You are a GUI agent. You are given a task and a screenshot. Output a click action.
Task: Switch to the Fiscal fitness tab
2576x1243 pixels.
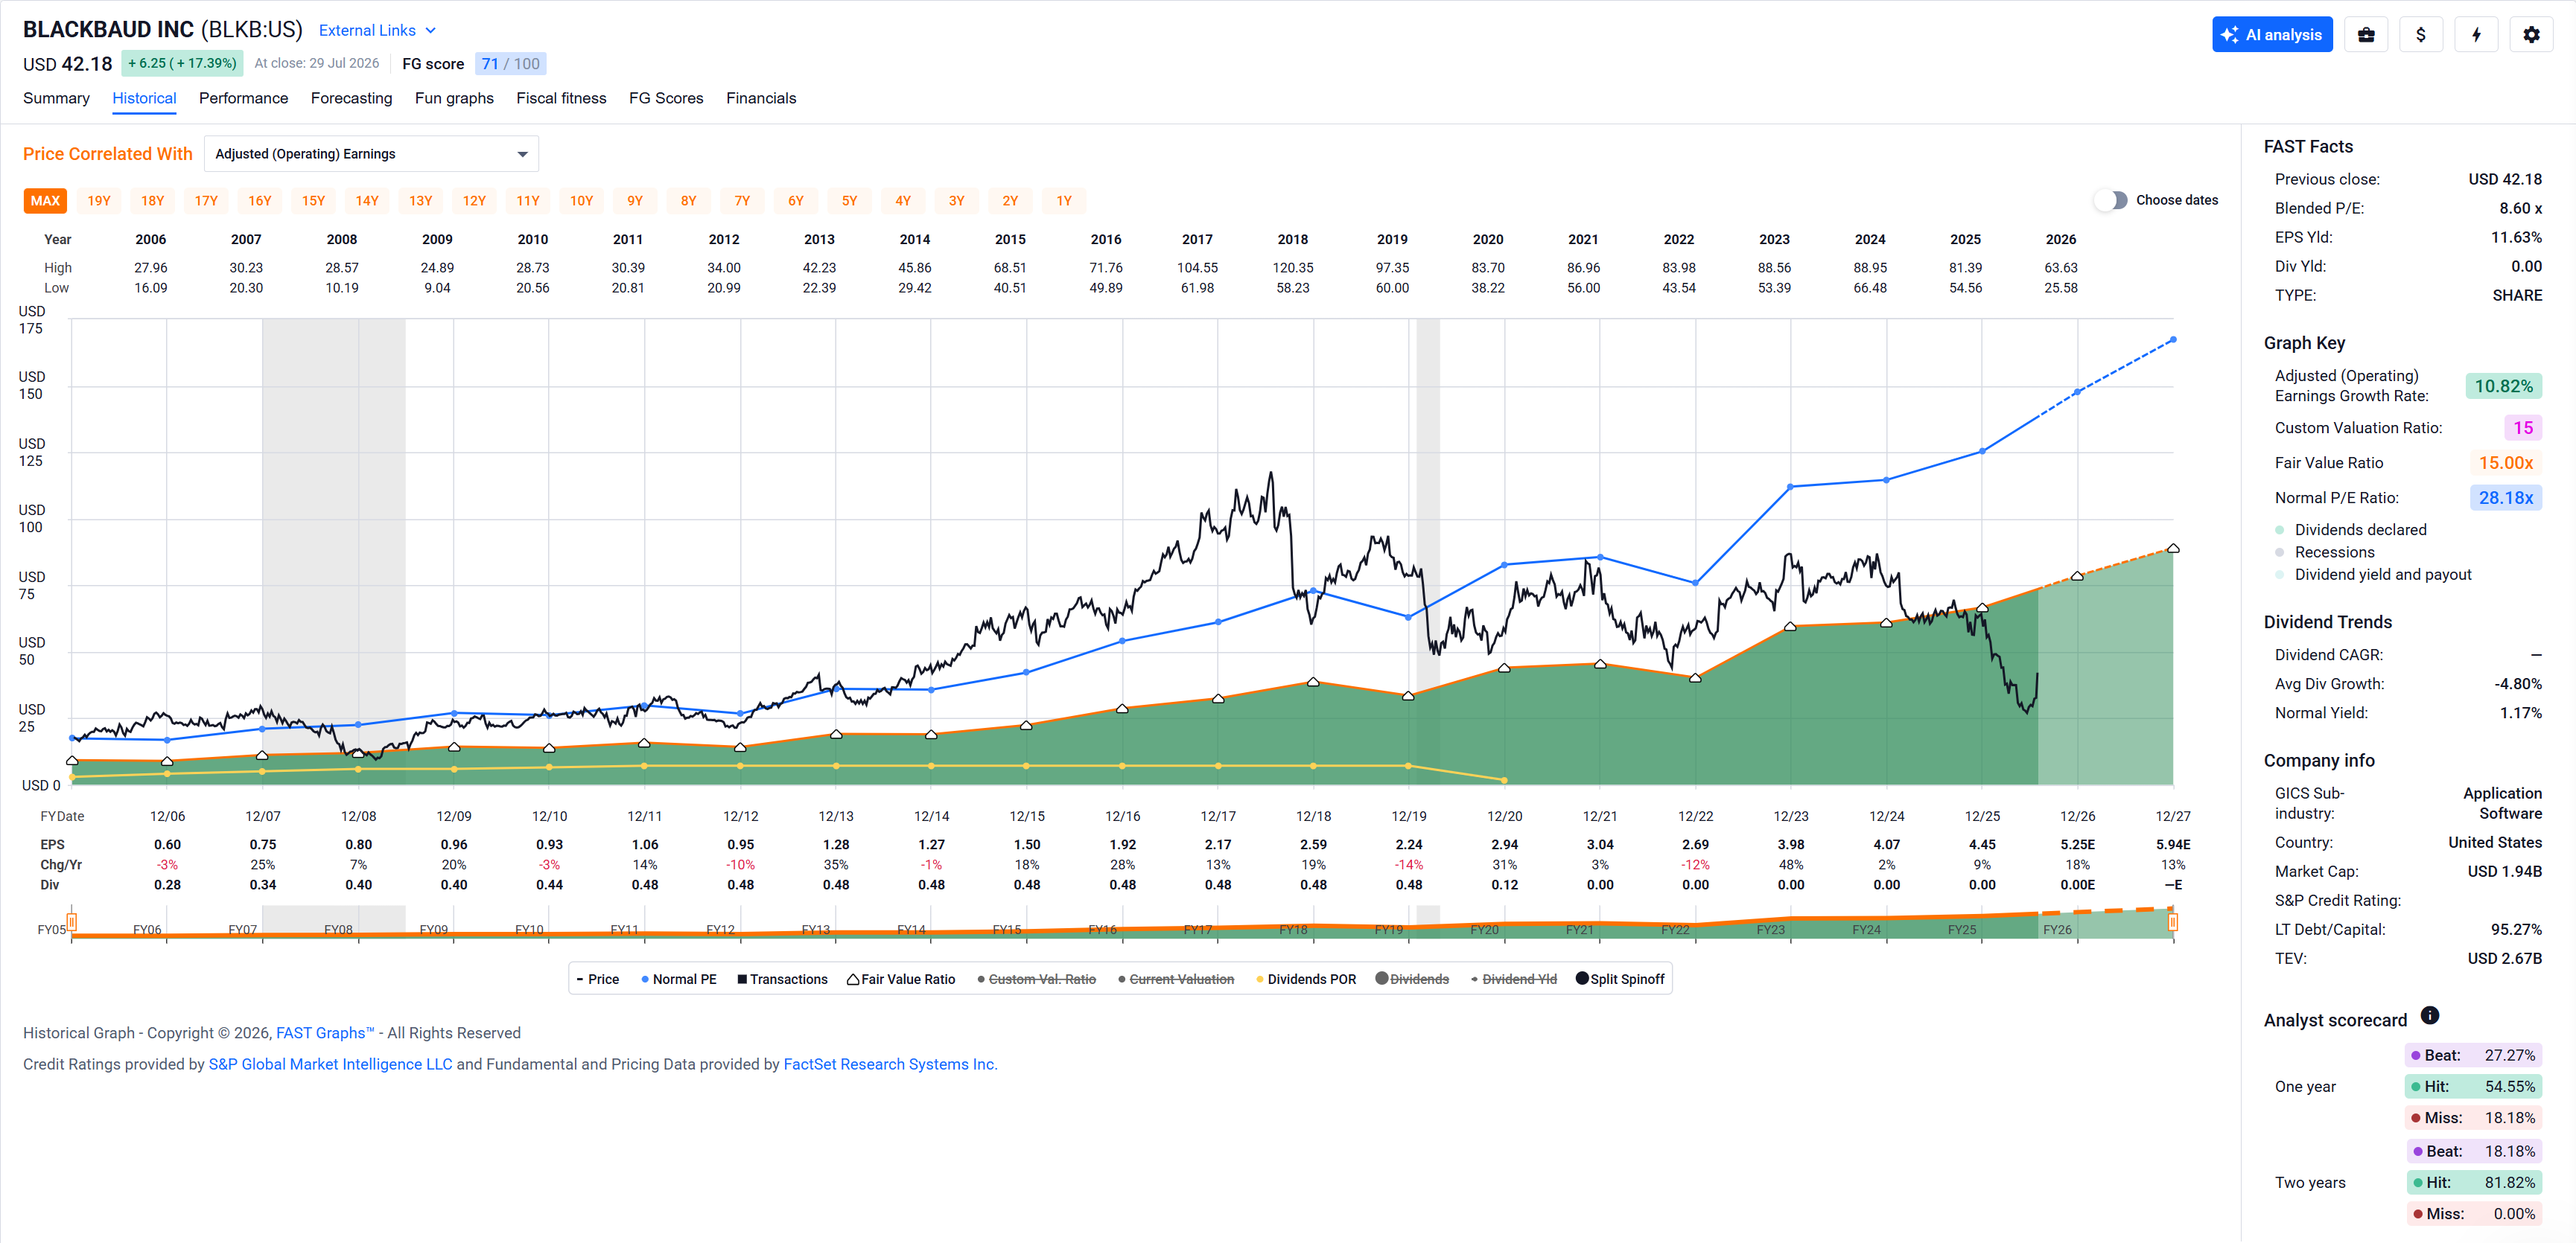click(x=561, y=98)
